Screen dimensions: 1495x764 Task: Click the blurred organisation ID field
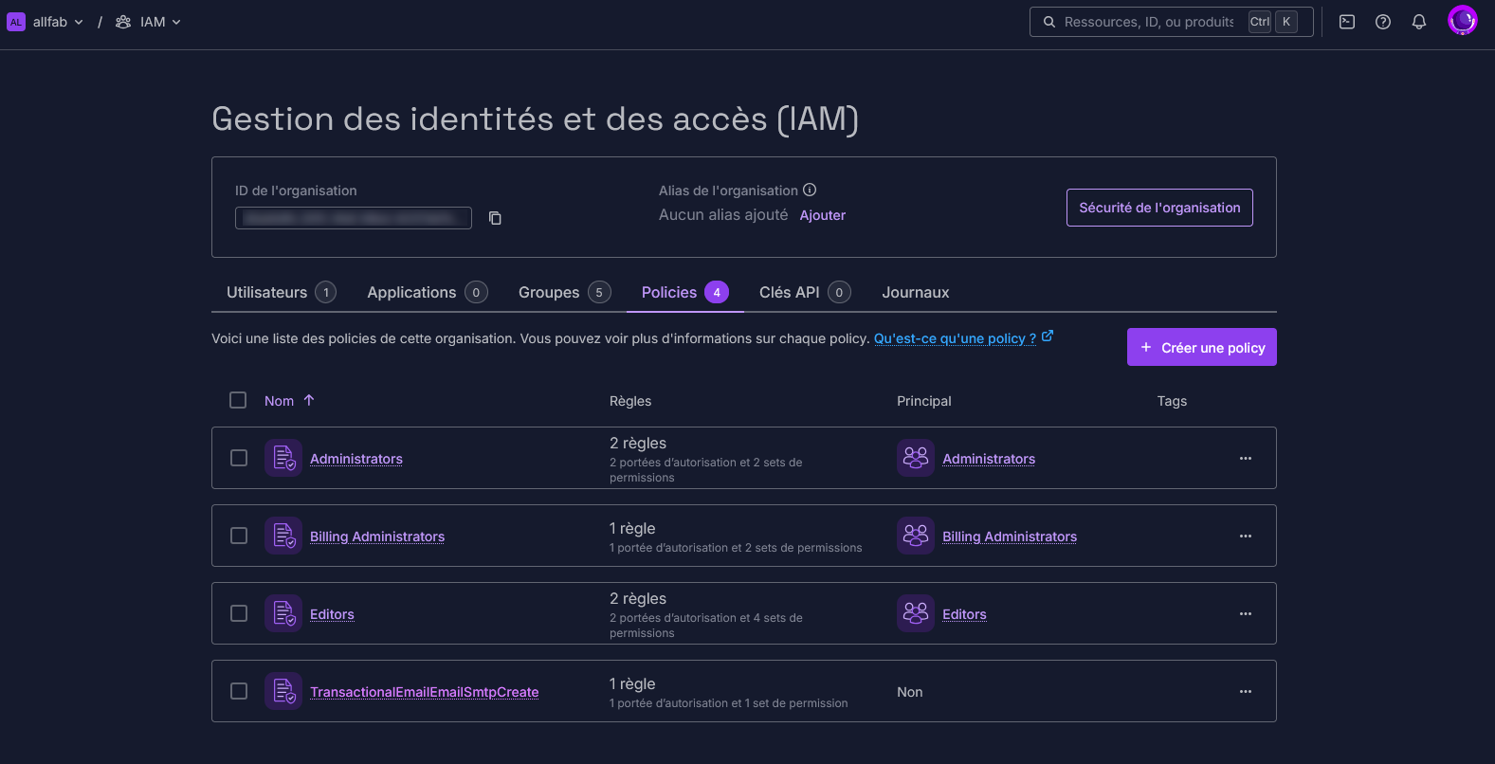(354, 218)
